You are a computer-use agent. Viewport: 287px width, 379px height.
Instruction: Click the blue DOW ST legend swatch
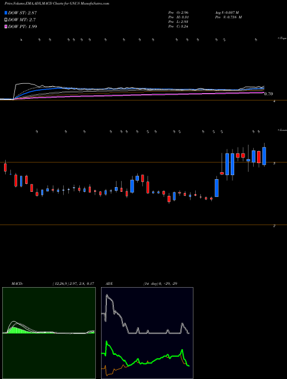pos(6,13)
